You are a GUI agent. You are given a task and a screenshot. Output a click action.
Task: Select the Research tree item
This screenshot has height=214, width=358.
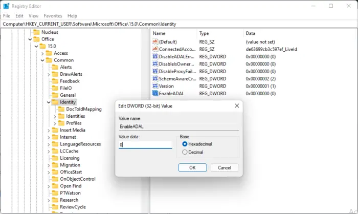click(x=69, y=200)
